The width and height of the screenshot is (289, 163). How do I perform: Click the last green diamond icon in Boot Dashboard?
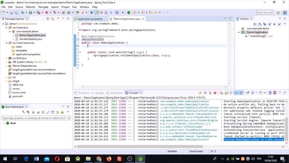(62, 112)
